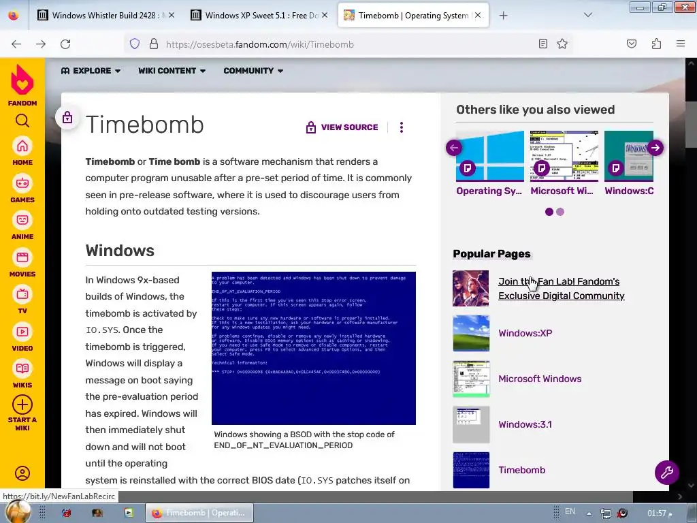Open Windows:XP popular page link
This screenshot has height=523, width=697.
tap(525, 333)
